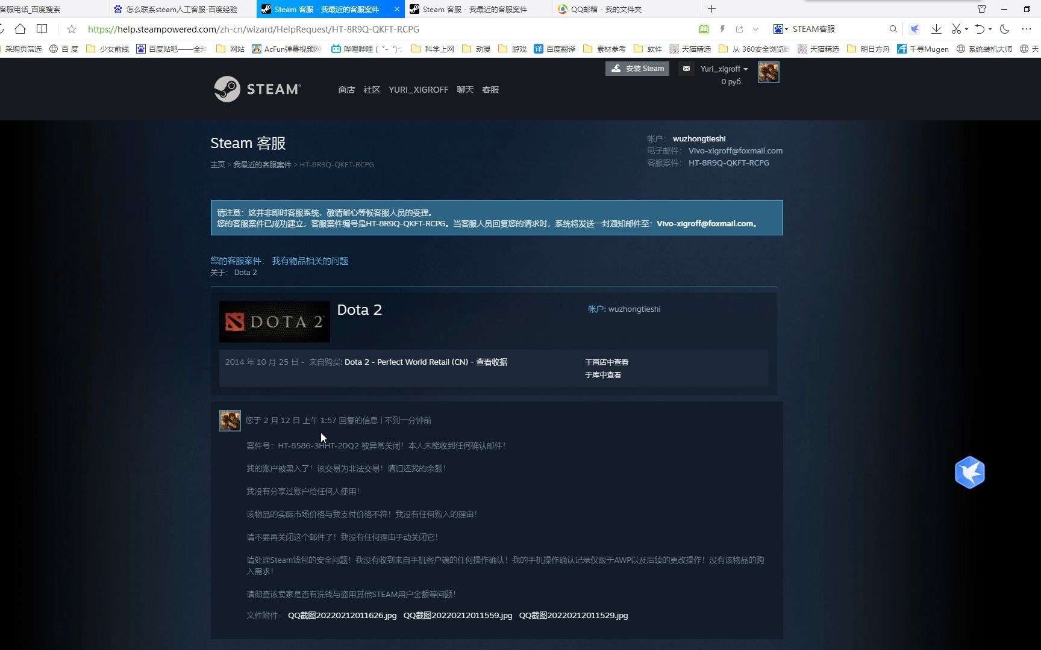Expand the address bar chevron dropdown

(x=755, y=29)
